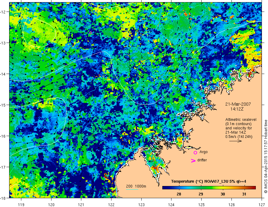Screen dimensions: 268x207
Task: Click the longitude label '126'
Action: click(231, 205)
